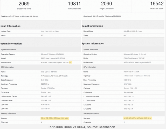Click CPU Information subheader in left panel

[7, 67]
